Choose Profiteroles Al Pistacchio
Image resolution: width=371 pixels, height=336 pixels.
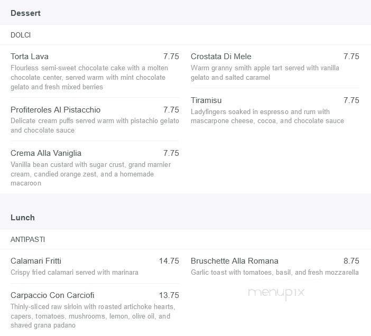click(55, 110)
